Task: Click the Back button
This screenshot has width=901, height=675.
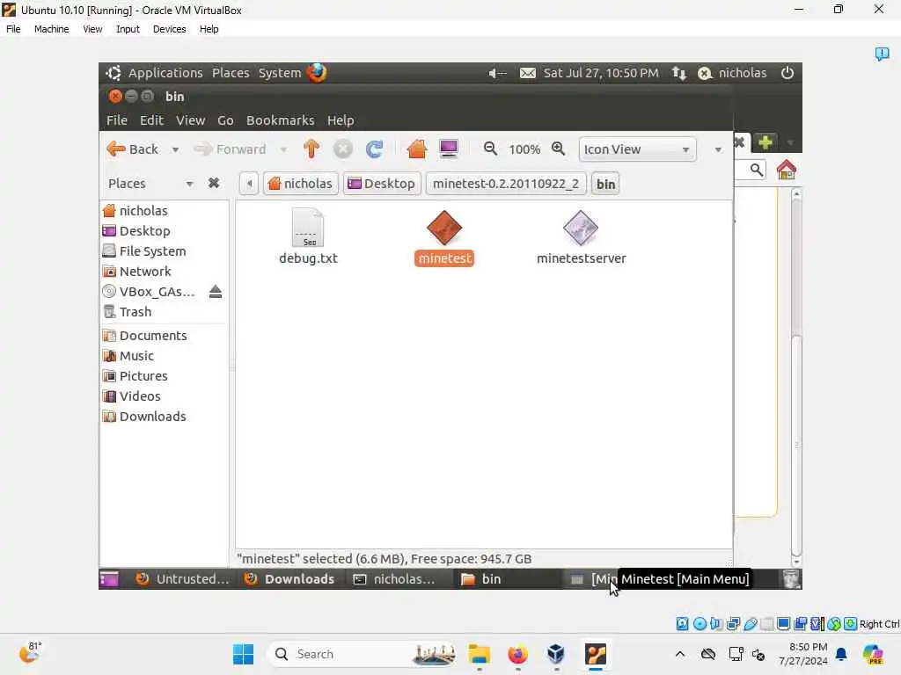Action: point(133,149)
